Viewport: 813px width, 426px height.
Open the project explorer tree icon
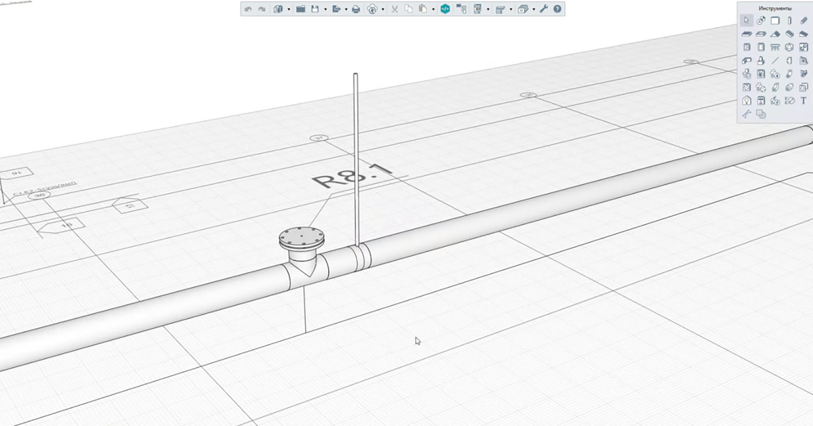point(461,9)
